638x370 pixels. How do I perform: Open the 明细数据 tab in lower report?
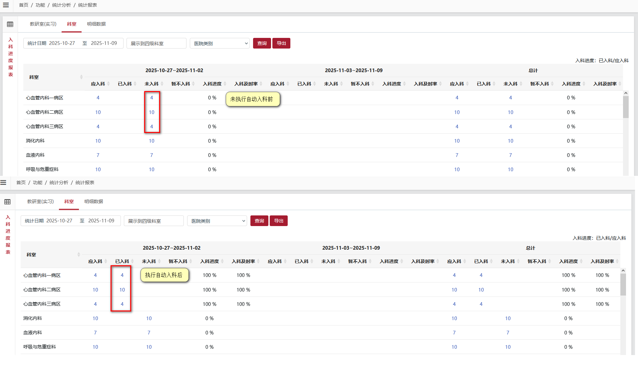click(94, 201)
